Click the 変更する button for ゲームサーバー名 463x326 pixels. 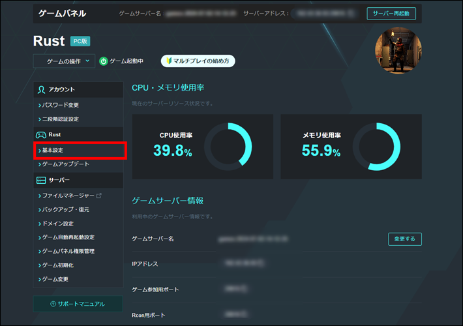(405, 239)
